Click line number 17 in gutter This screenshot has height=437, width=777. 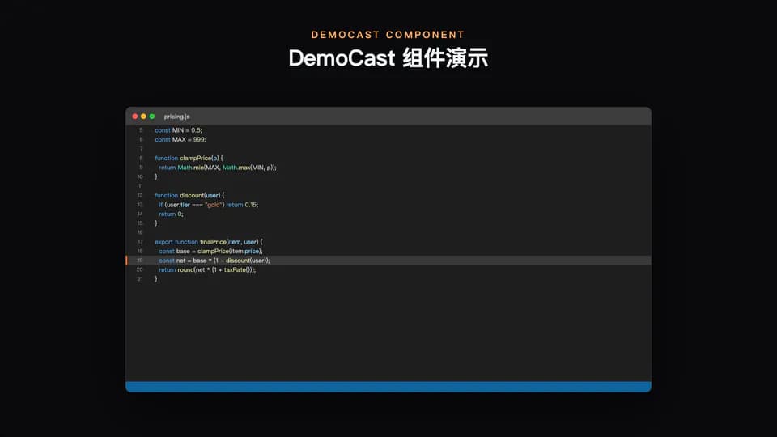[140, 242]
